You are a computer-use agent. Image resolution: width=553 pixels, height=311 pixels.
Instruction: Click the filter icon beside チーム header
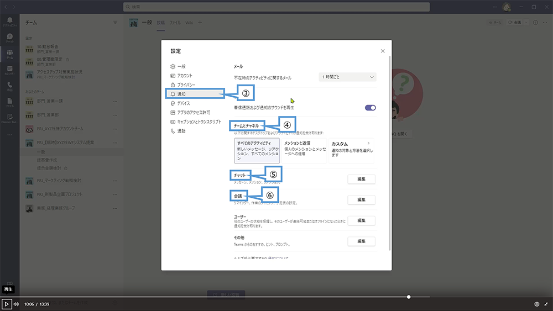tap(115, 23)
